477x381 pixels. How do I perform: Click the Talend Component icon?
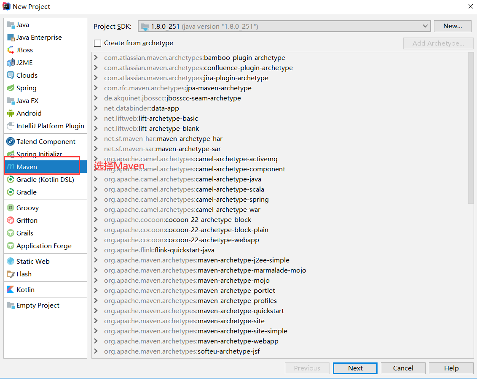[11, 141]
